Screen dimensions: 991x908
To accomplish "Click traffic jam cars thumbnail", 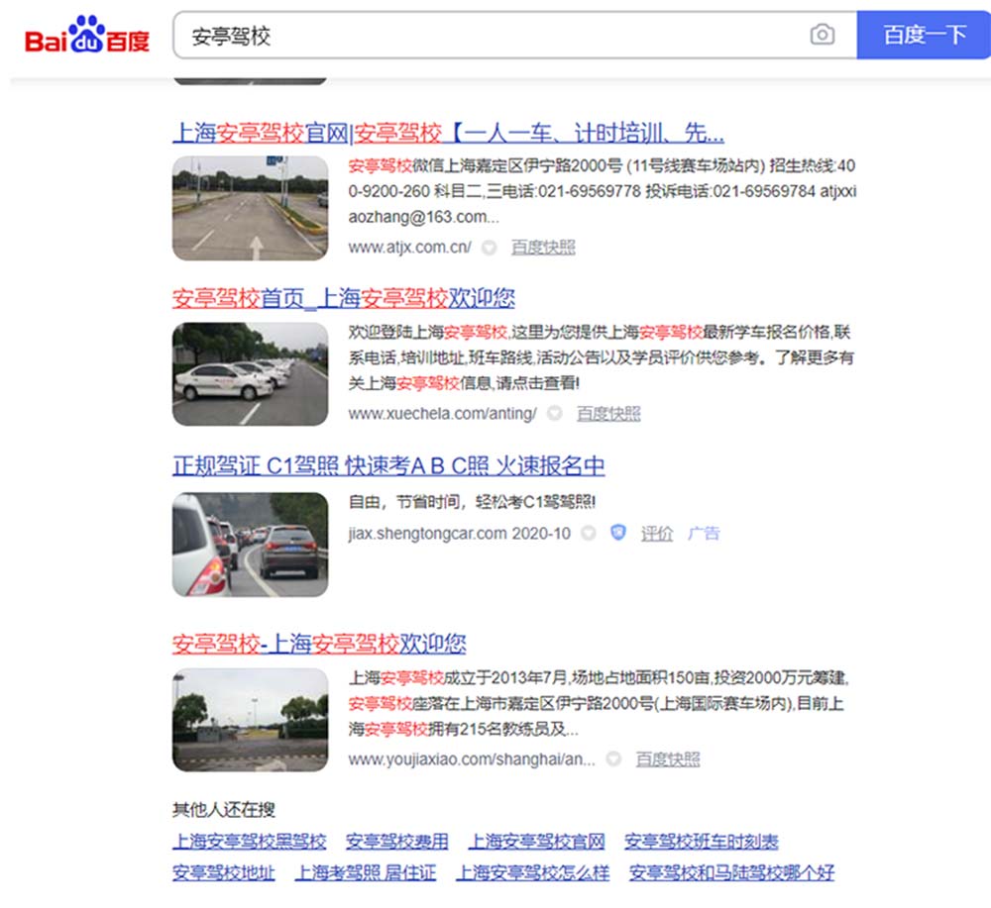I will [x=250, y=545].
